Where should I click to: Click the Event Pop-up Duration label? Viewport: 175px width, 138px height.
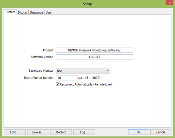39,78
